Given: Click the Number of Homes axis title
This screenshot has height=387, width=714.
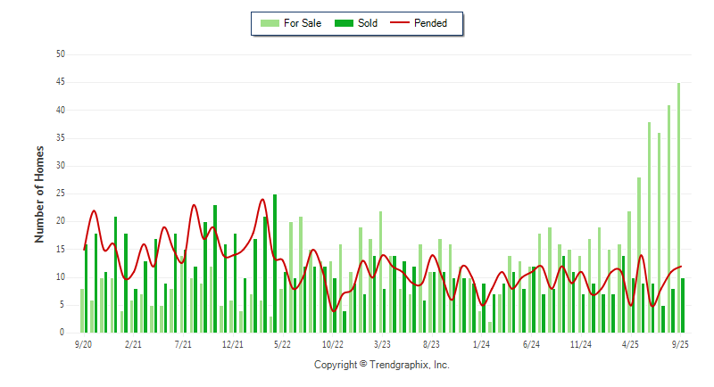Looking at the screenshot, I should click(x=39, y=193).
